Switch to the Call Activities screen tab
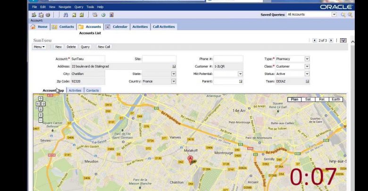 point(164,27)
